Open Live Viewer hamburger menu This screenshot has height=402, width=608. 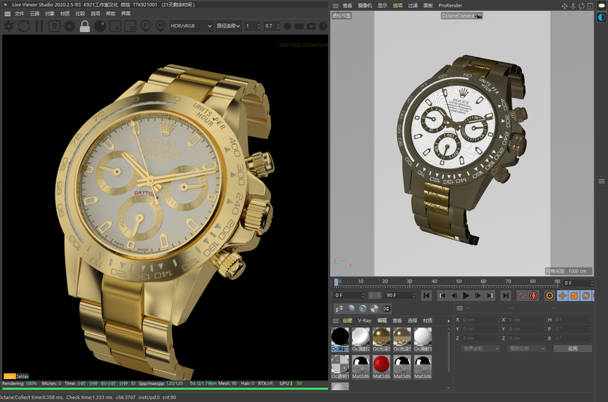[7, 13]
